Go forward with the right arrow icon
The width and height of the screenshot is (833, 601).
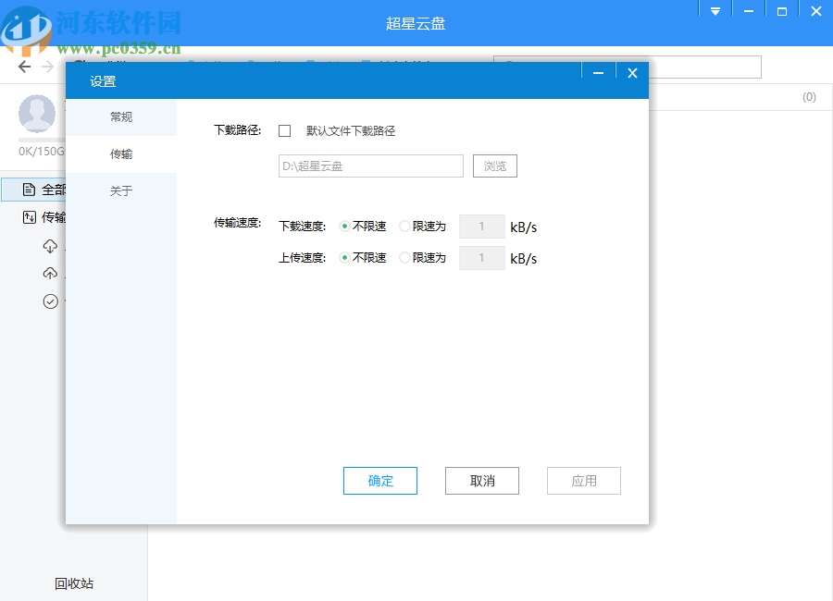48,67
